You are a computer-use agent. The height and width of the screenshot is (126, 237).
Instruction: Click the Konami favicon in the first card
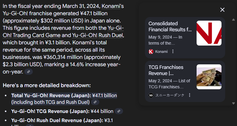point(151,52)
